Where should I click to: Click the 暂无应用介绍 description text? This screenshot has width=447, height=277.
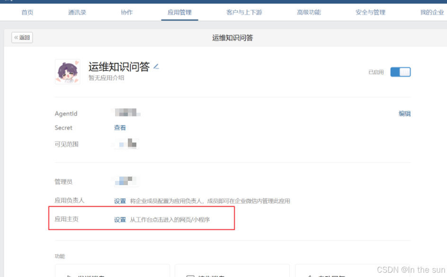coord(107,78)
